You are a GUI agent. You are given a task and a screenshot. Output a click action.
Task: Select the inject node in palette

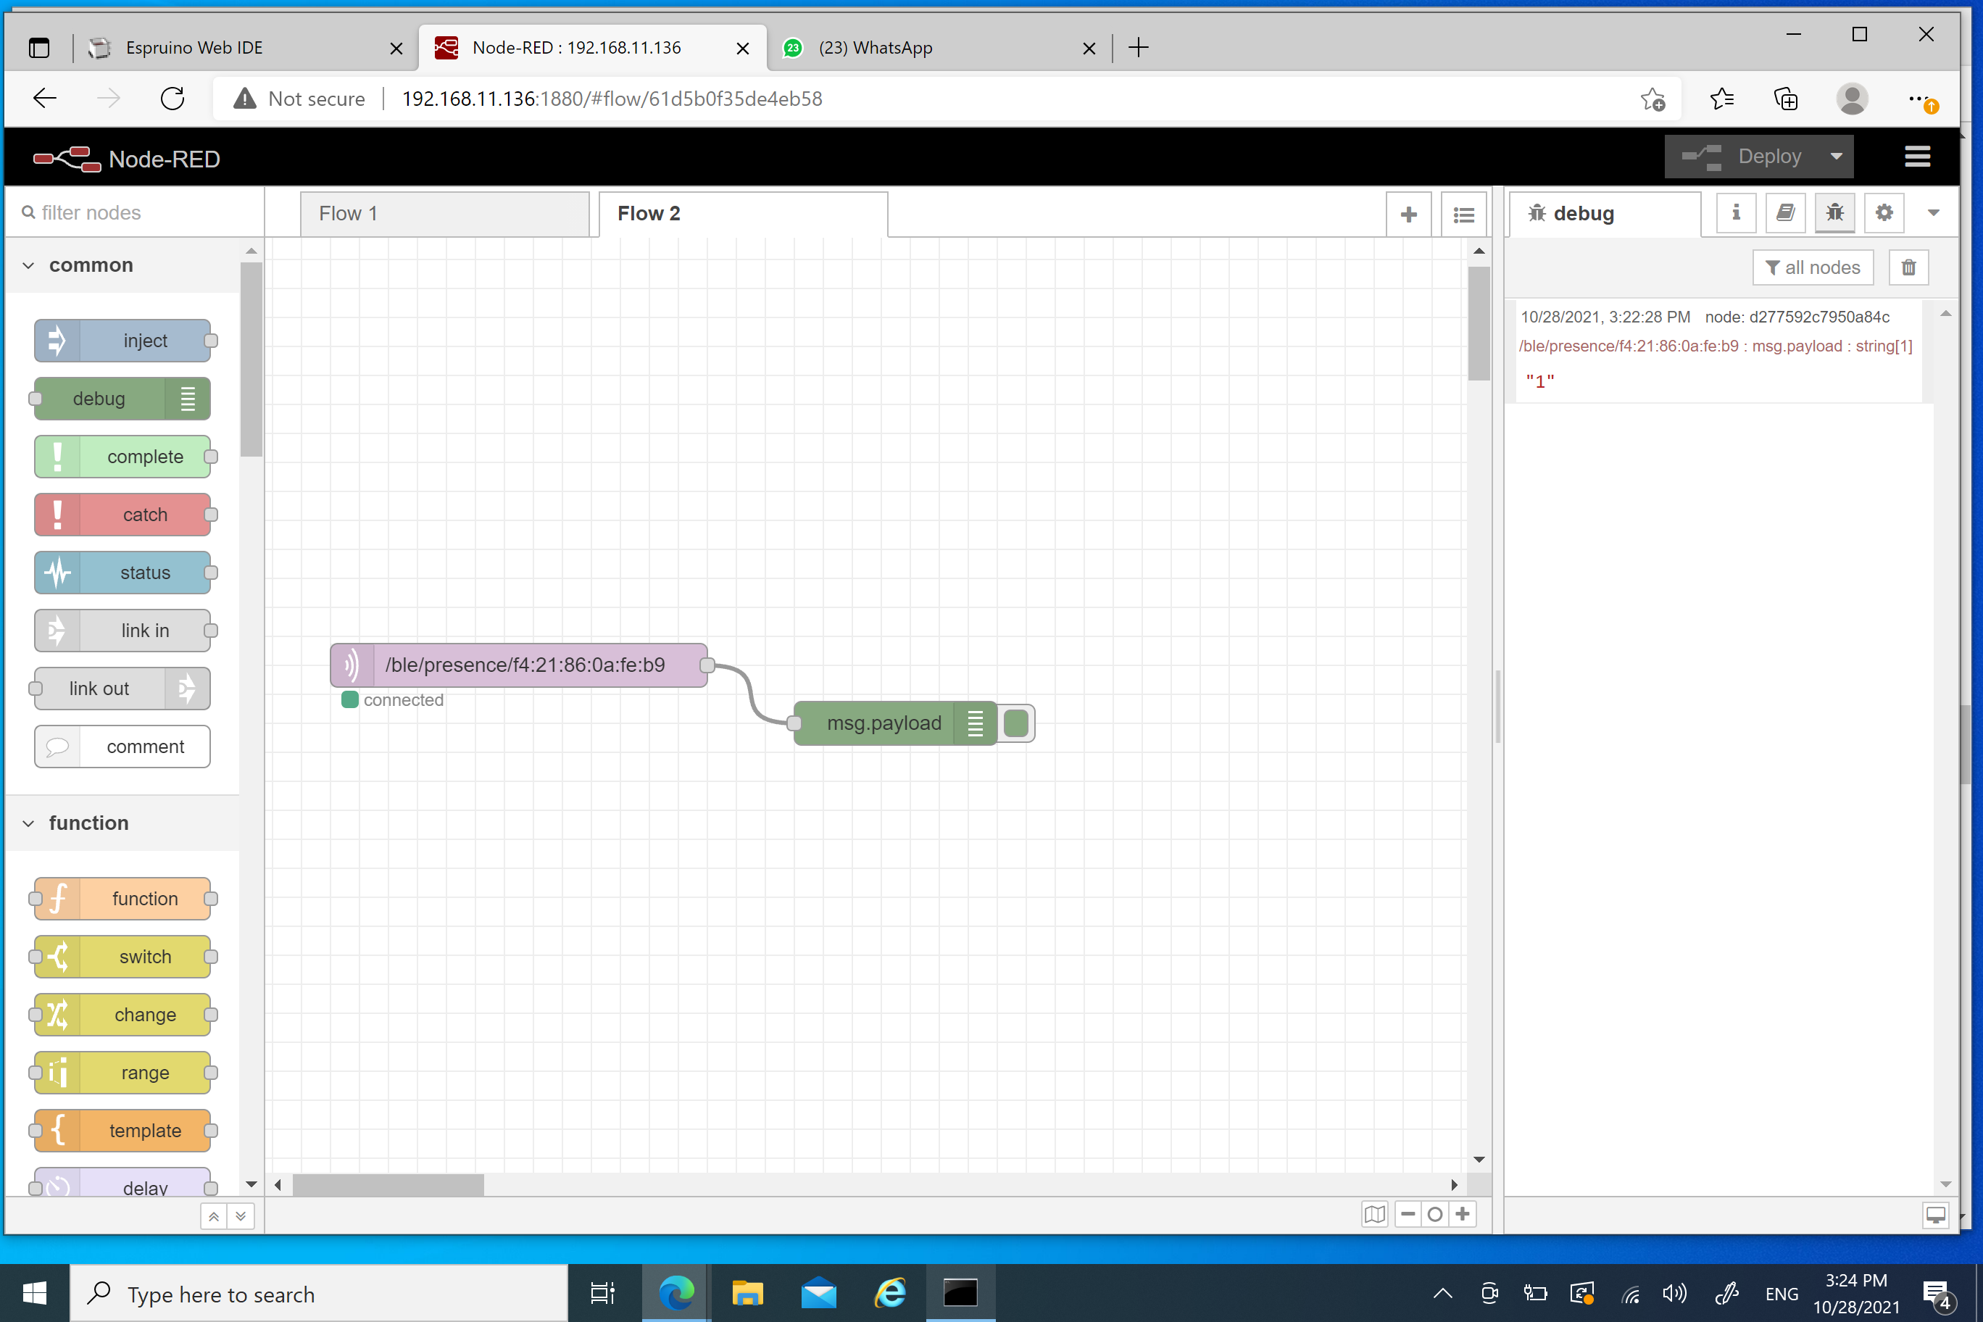(123, 341)
